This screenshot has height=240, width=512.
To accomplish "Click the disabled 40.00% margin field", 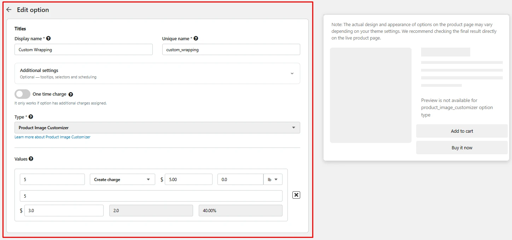I will pos(240,210).
